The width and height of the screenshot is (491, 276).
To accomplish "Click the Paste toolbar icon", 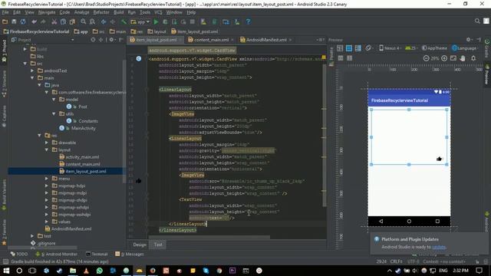I will click(72, 21).
